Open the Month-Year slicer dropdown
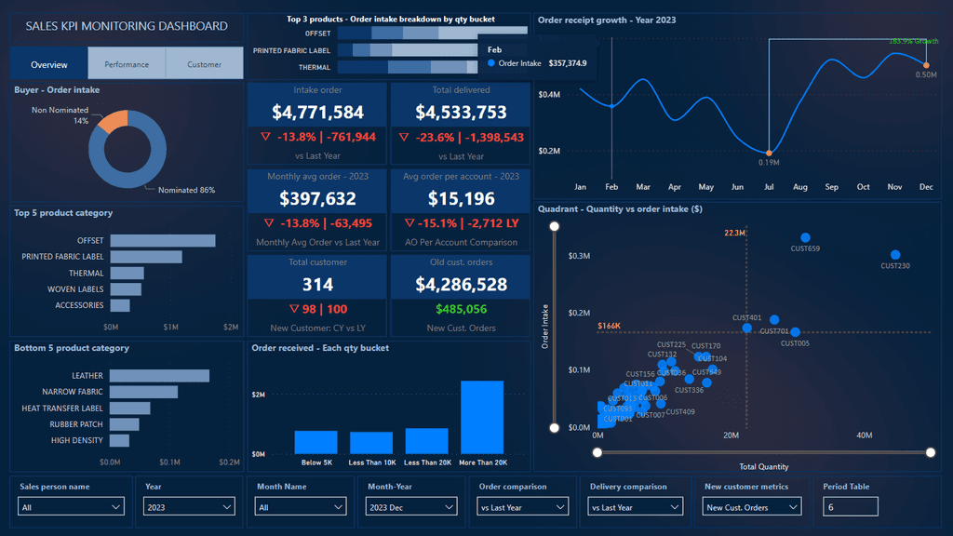The image size is (953, 536). pos(411,506)
